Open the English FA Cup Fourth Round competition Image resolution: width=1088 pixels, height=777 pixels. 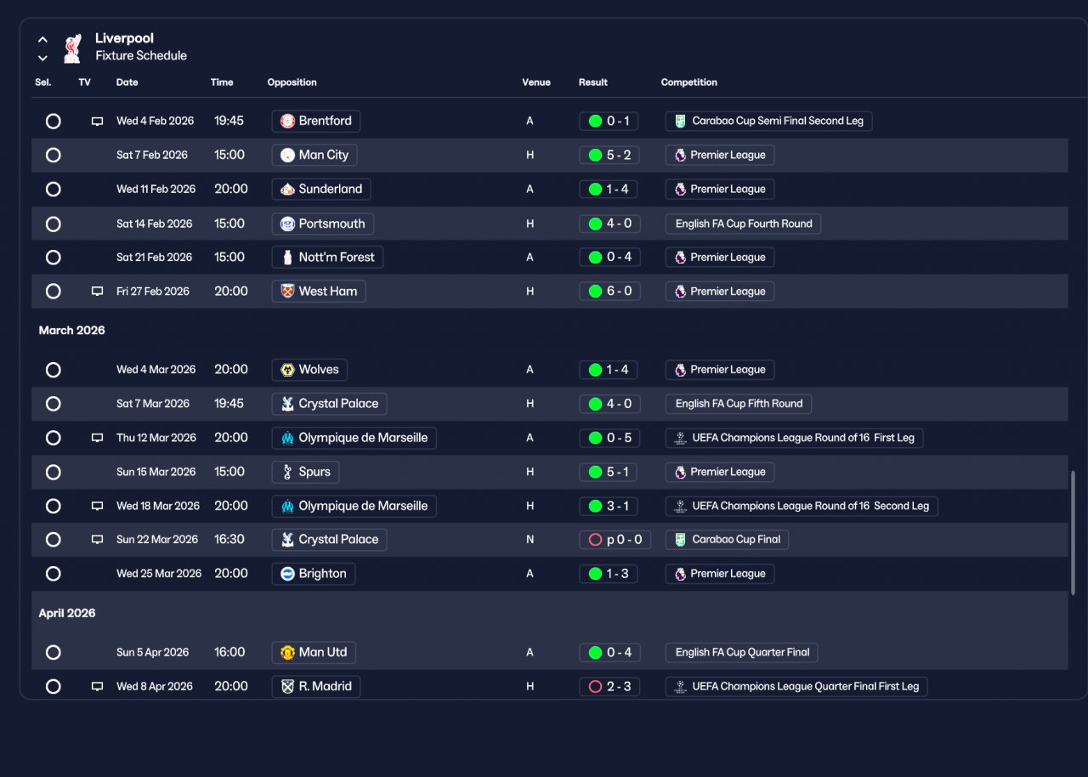[743, 224]
